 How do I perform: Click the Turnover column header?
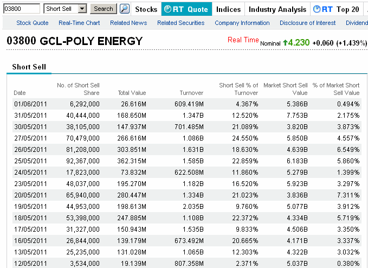[192, 93]
